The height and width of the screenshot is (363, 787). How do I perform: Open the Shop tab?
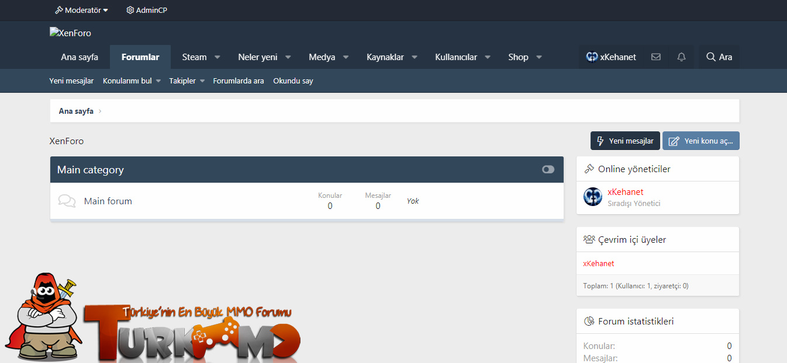pyautogui.click(x=518, y=57)
